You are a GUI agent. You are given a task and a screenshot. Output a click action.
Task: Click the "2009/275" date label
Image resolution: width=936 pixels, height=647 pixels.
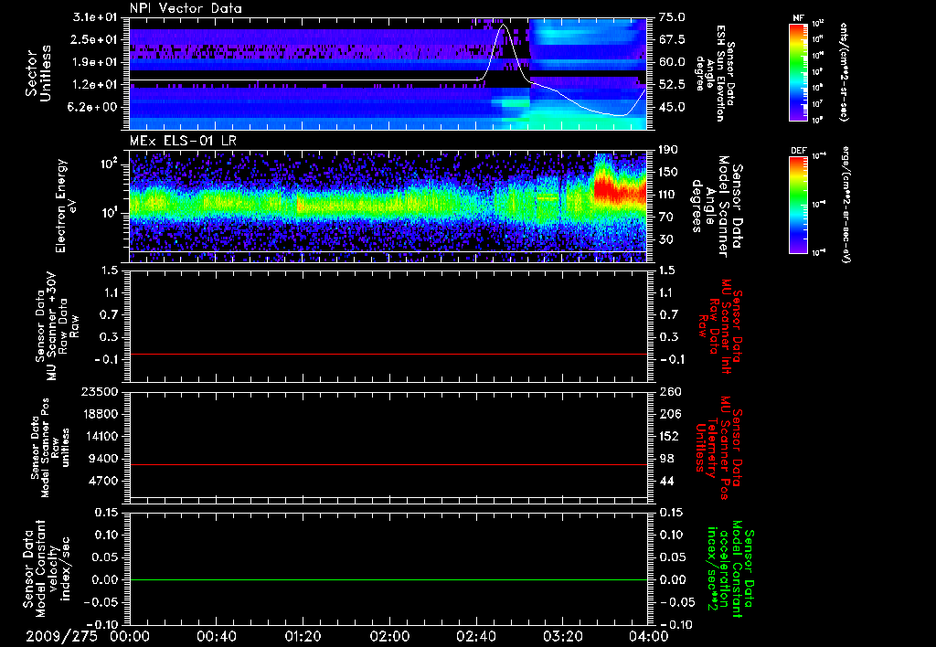[61, 636]
